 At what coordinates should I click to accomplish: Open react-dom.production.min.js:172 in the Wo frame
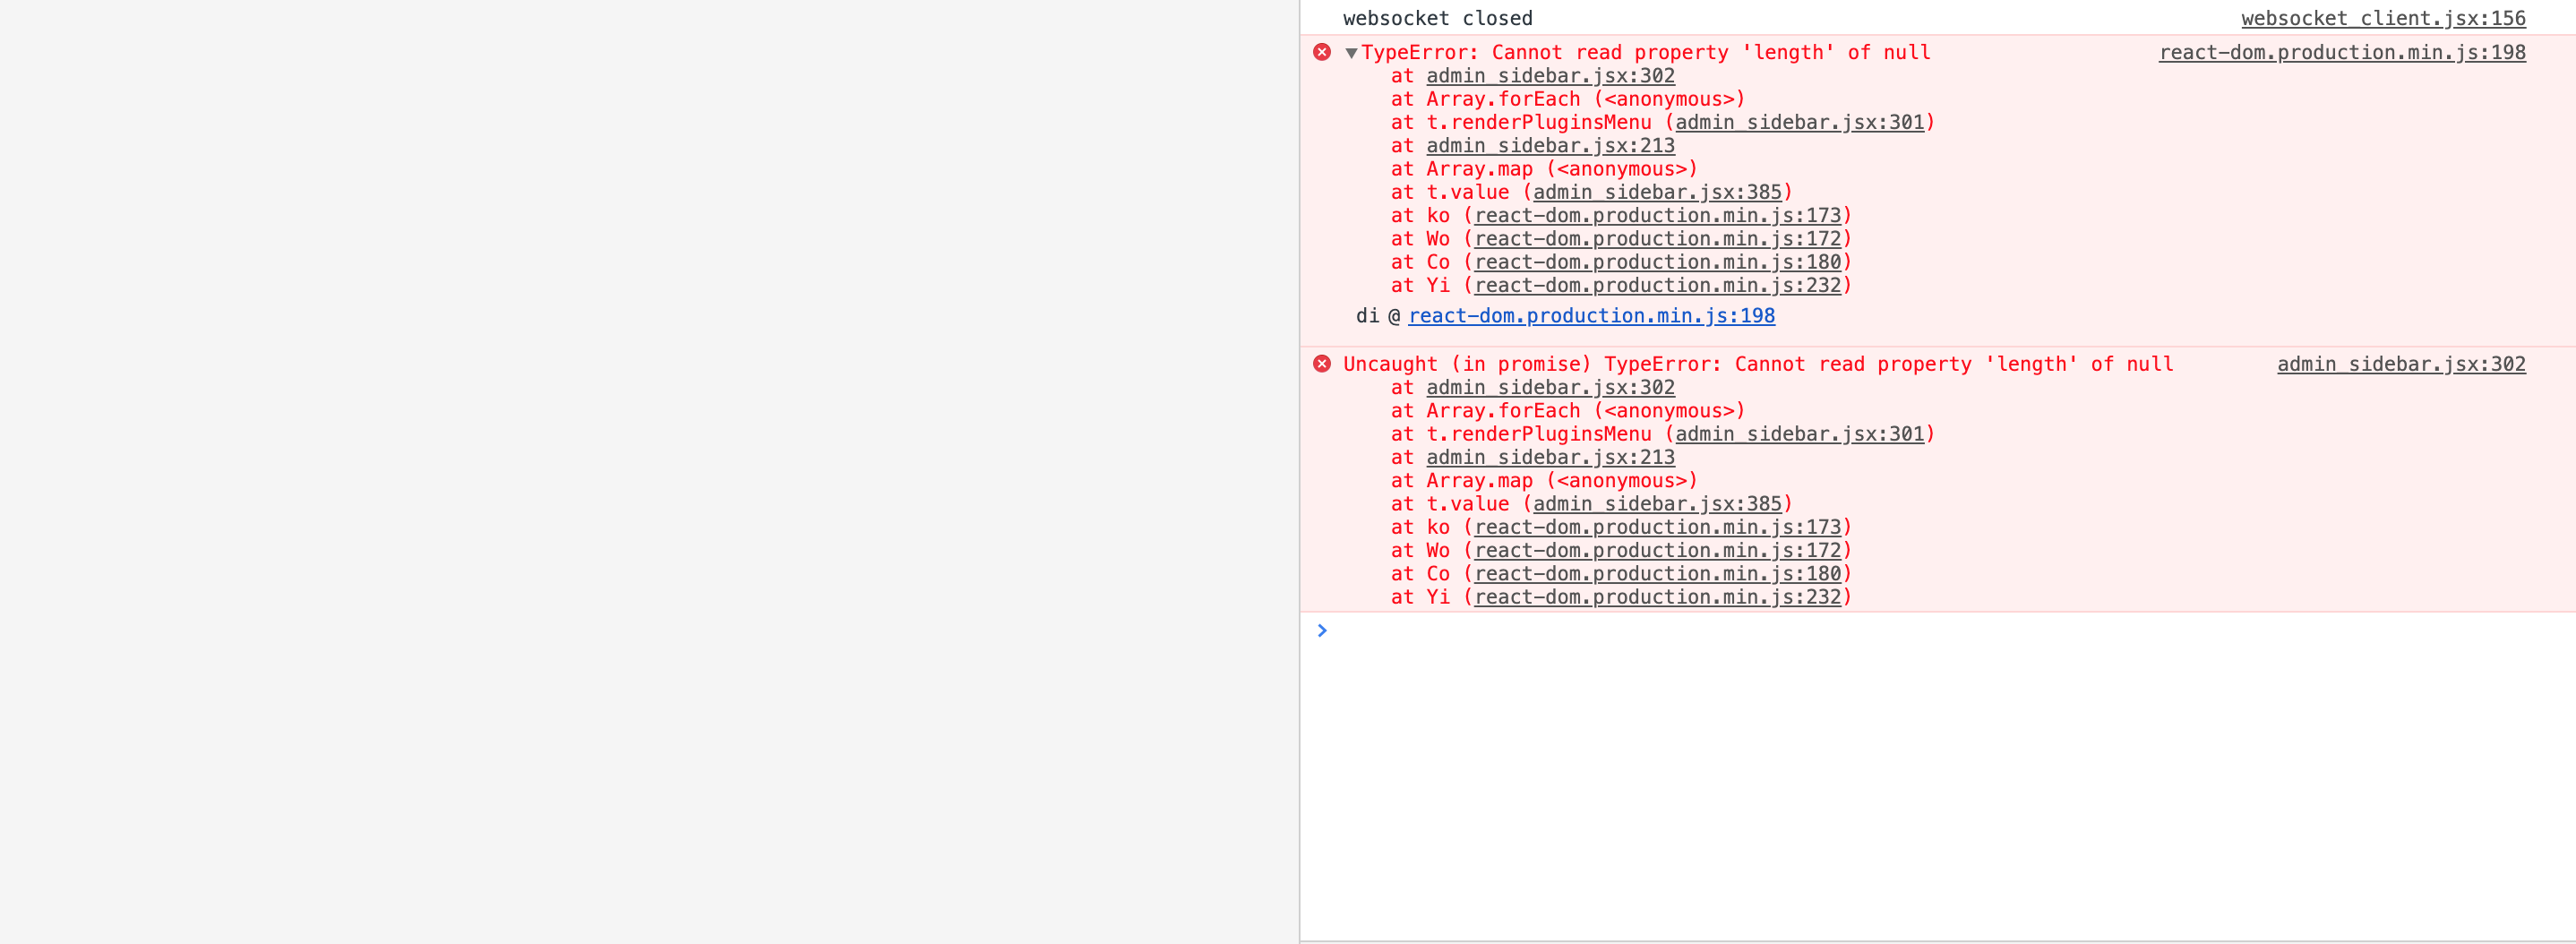click(x=1660, y=238)
